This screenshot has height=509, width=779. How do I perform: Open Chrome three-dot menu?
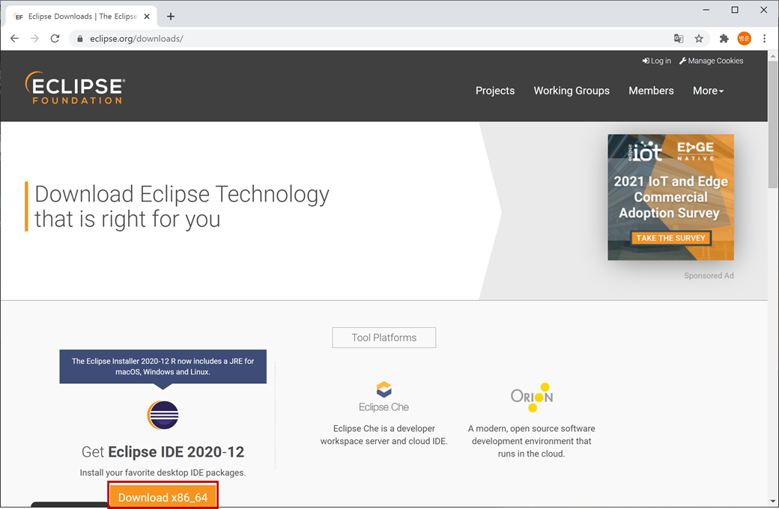(x=765, y=38)
